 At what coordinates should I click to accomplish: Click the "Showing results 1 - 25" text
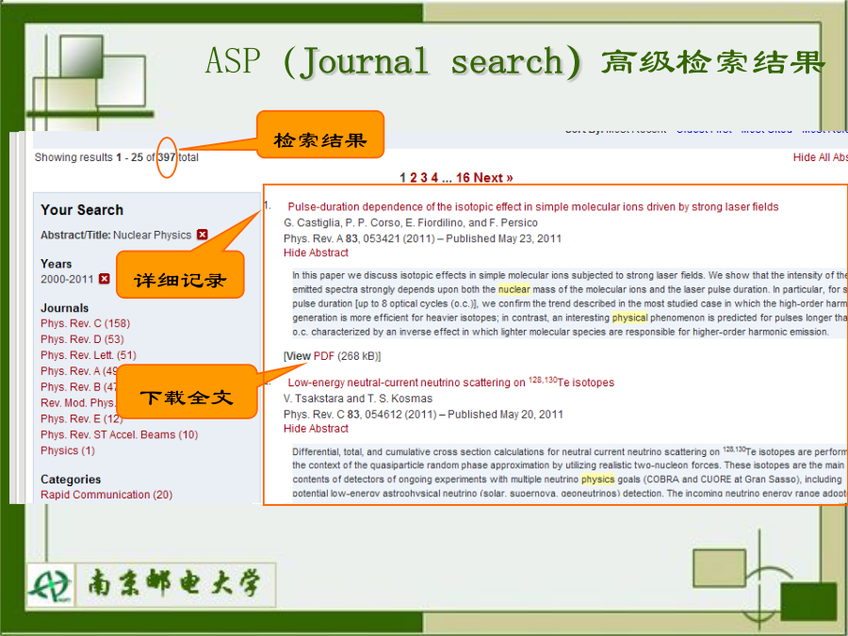[89, 157]
